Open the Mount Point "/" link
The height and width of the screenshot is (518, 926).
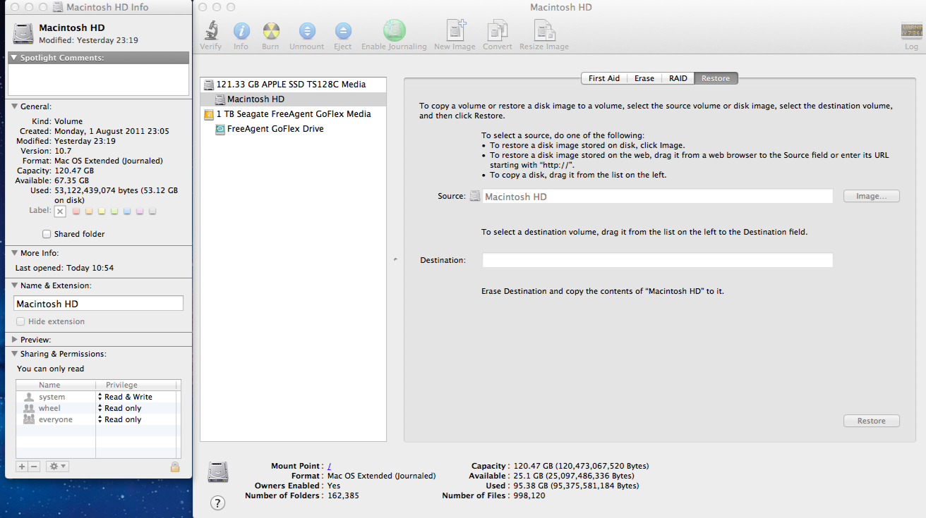point(330,466)
